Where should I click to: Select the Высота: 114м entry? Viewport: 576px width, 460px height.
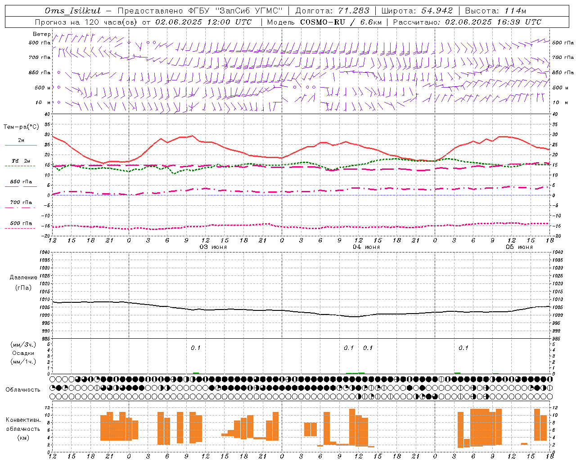coord(495,11)
